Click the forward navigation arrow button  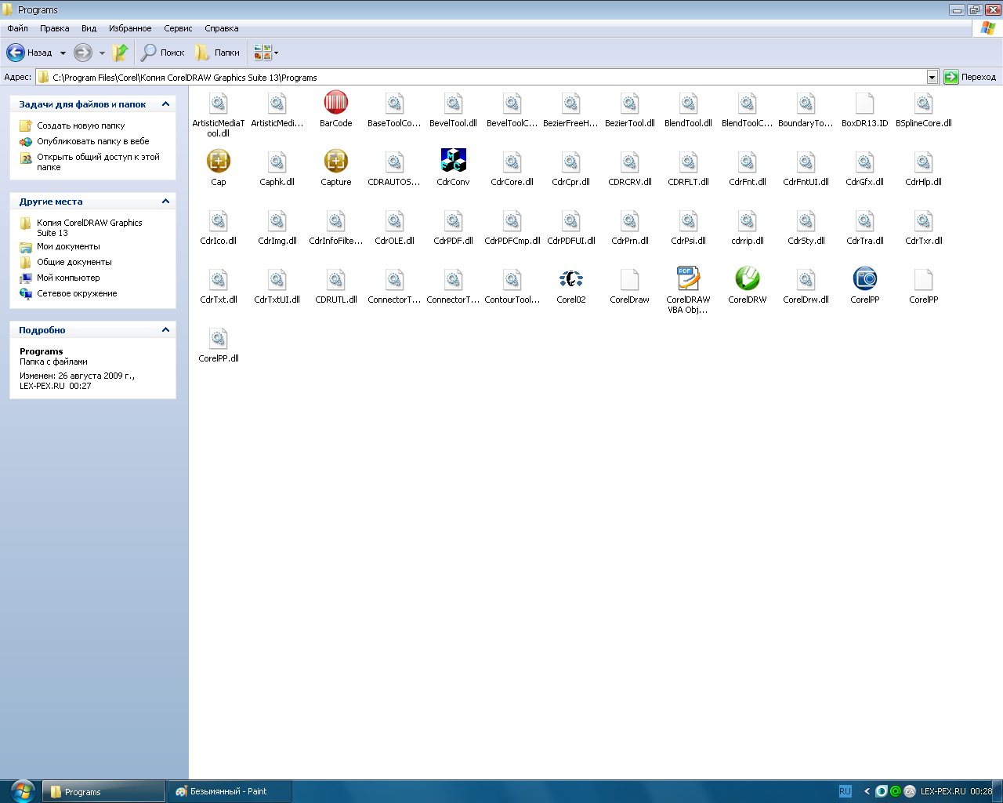pyautogui.click(x=83, y=53)
